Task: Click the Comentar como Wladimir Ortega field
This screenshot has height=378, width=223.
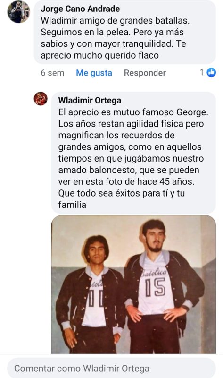Action: pos(111,369)
